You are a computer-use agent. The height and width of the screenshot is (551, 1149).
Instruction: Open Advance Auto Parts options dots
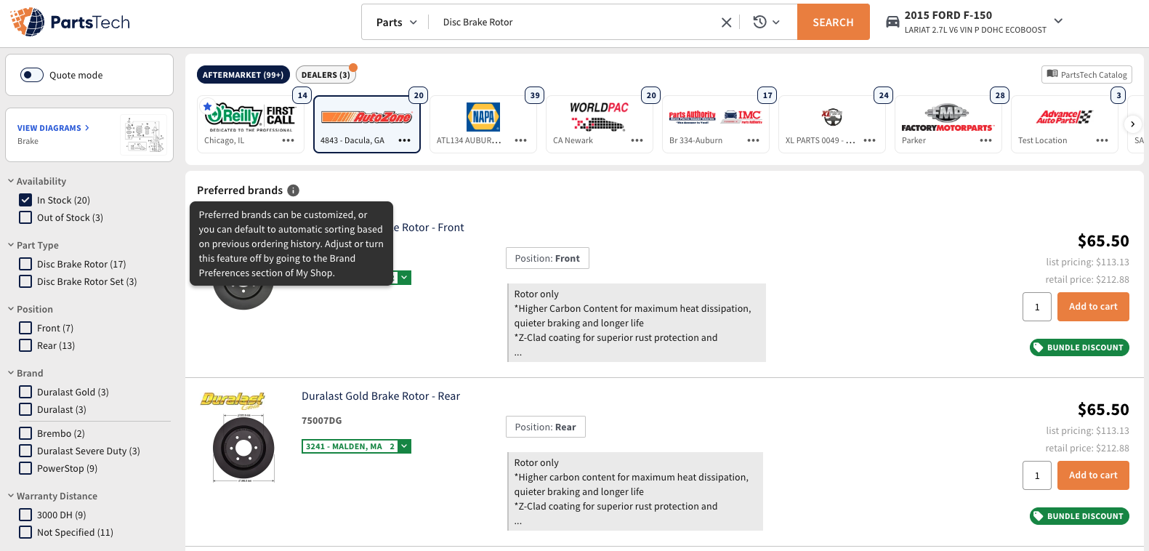pyautogui.click(x=1102, y=140)
